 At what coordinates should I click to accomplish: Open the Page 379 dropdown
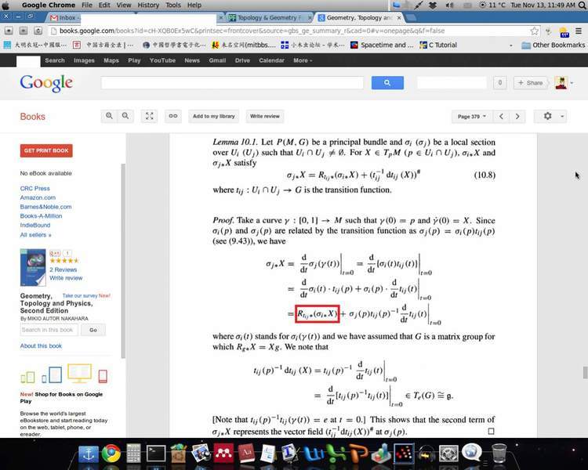[472, 116]
